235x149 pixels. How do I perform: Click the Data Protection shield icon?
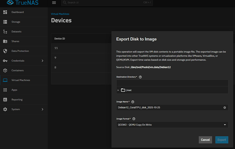click(x=5, y=51)
